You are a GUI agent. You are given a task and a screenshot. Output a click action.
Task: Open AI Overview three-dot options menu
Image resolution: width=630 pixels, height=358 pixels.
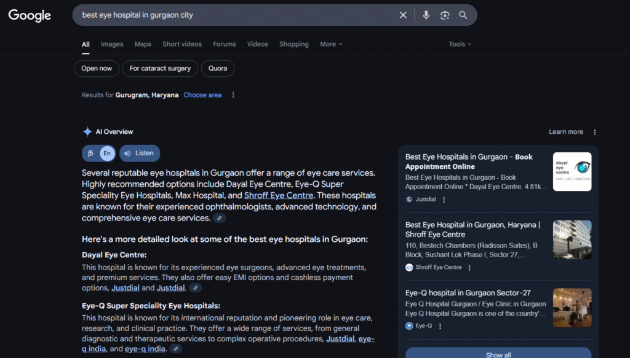tap(594, 132)
